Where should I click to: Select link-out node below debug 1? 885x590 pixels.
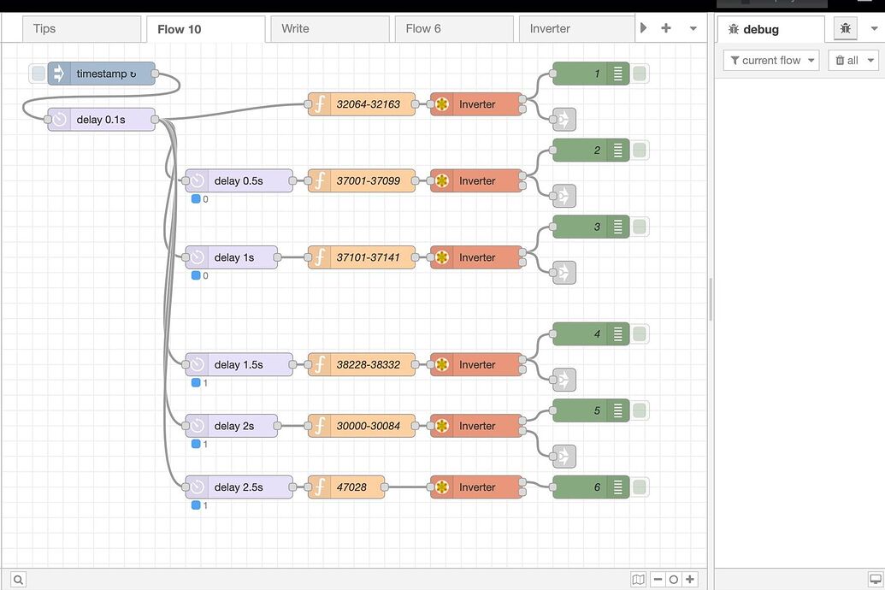click(x=563, y=120)
